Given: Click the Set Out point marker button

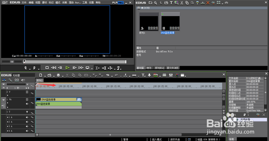Looking at the screenshot, I should tap(34, 68).
